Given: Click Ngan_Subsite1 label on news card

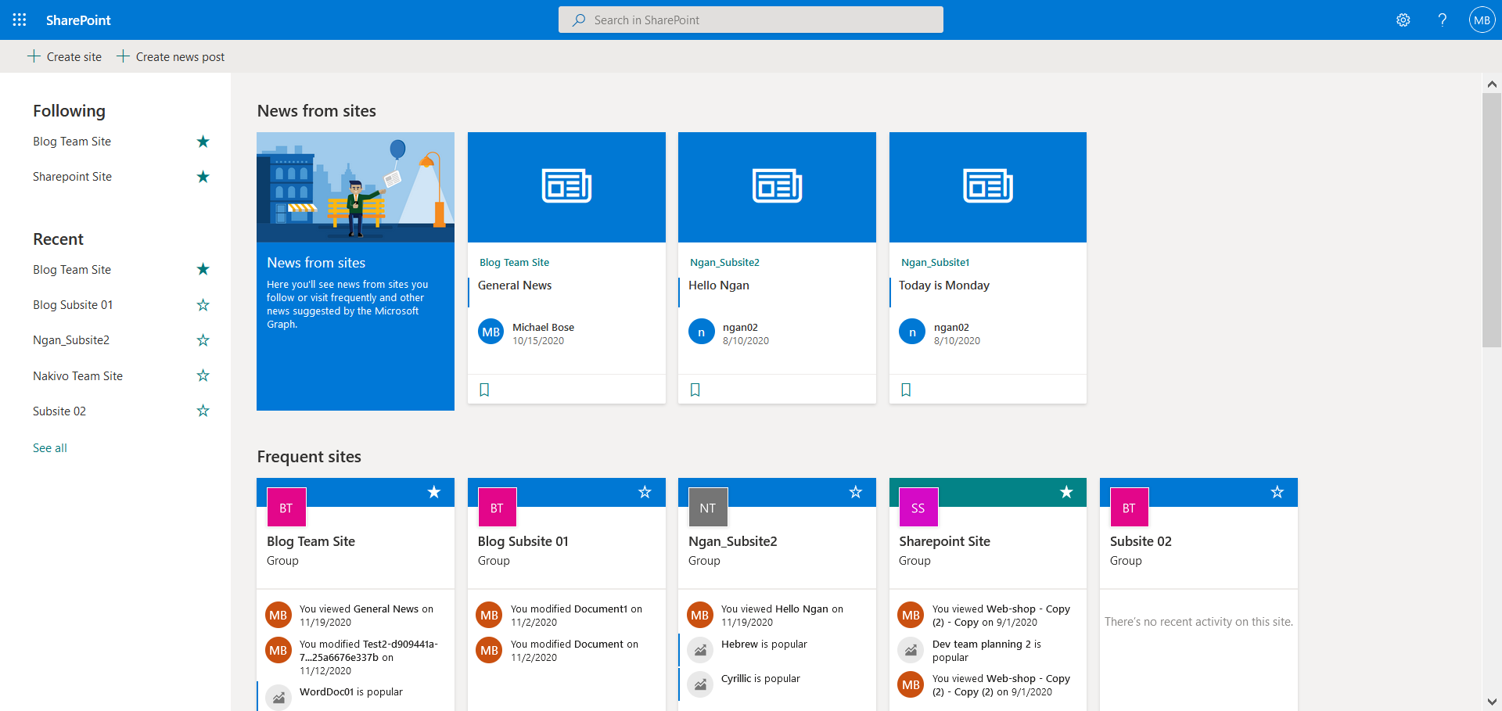Looking at the screenshot, I should (935, 263).
